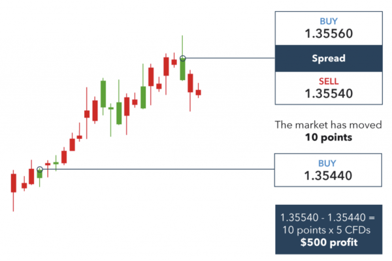
Task: Click the '10 points' bold text
Action: (329, 137)
